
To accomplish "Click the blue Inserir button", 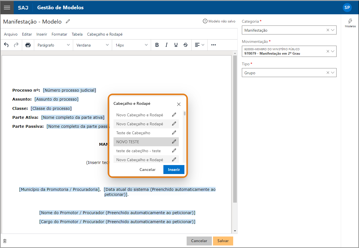I will pos(174,170).
